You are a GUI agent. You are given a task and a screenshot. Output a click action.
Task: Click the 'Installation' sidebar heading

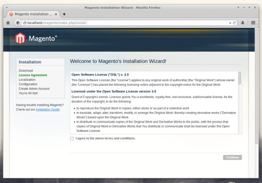tap(30, 62)
